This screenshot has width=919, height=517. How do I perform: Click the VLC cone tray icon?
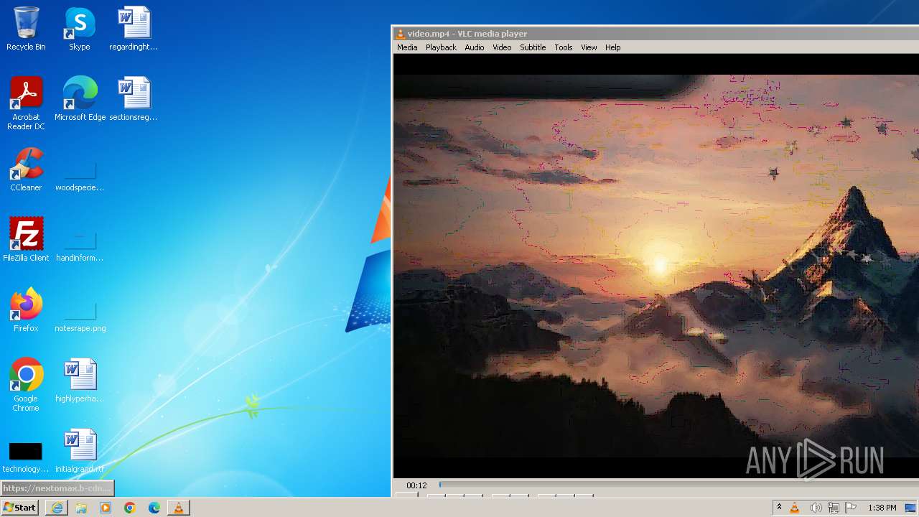(795, 508)
